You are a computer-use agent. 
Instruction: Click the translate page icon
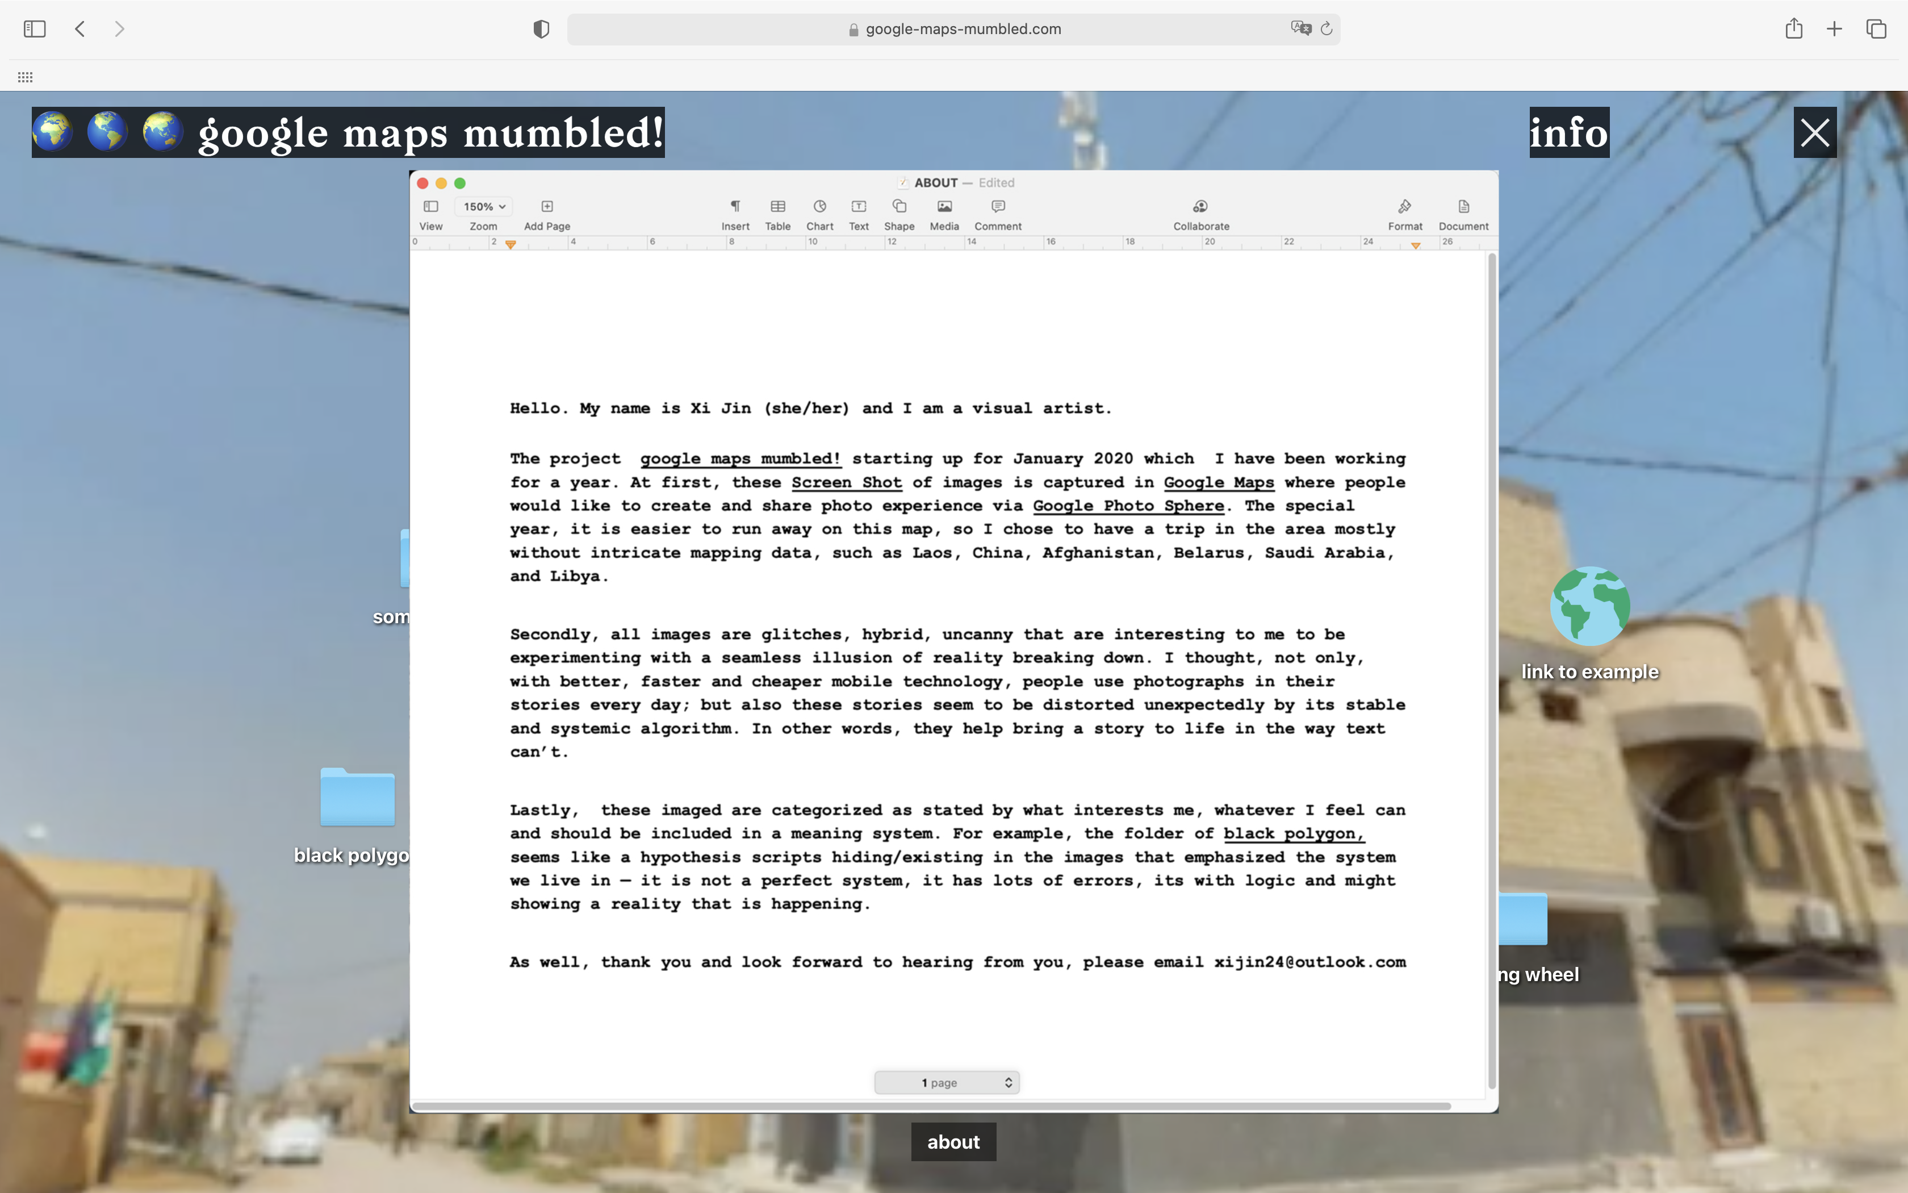(x=1300, y=28)
